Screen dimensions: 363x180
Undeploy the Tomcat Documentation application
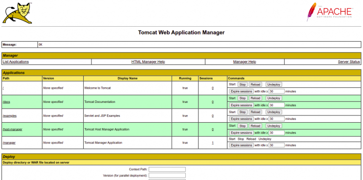(274, 98)
